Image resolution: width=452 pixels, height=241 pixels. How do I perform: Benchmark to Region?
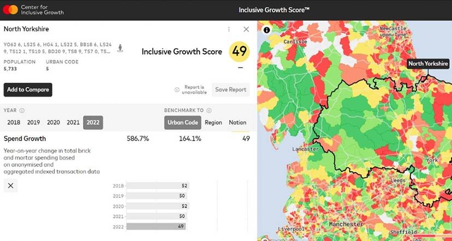click(213, 122)
